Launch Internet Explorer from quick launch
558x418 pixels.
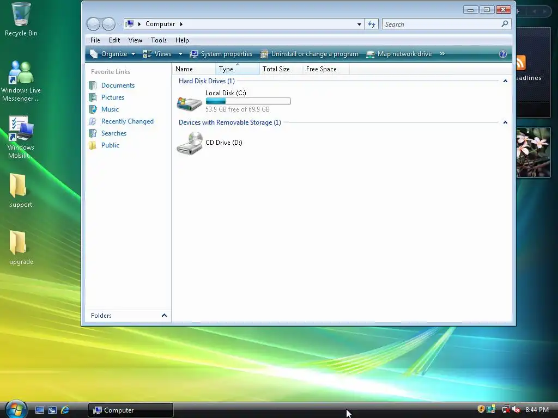65,410
